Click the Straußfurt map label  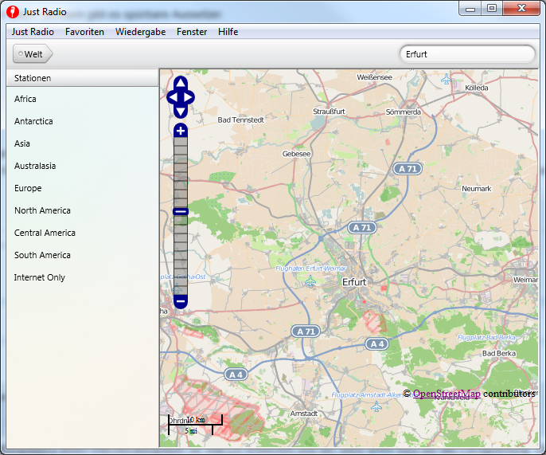click(x=329, y=112)
